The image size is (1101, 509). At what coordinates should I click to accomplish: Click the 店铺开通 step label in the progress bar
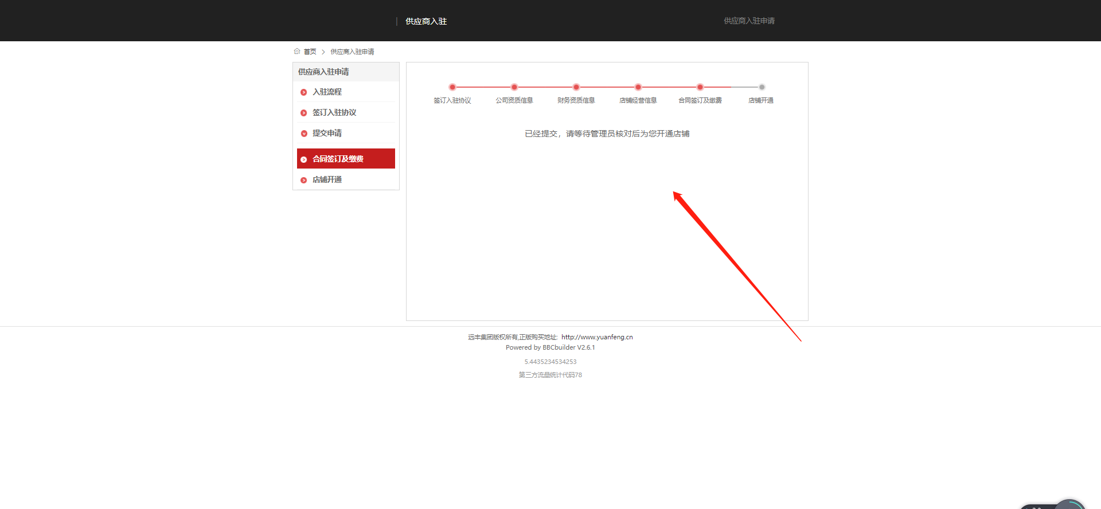(761, 100)
